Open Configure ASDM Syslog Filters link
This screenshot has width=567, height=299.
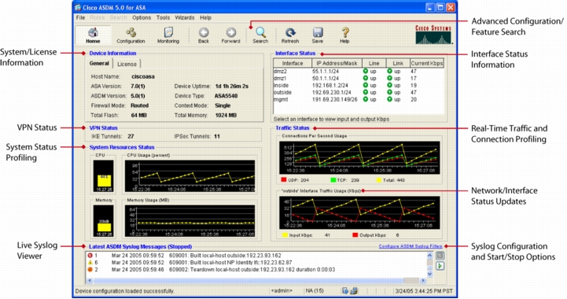coord(411,246)
